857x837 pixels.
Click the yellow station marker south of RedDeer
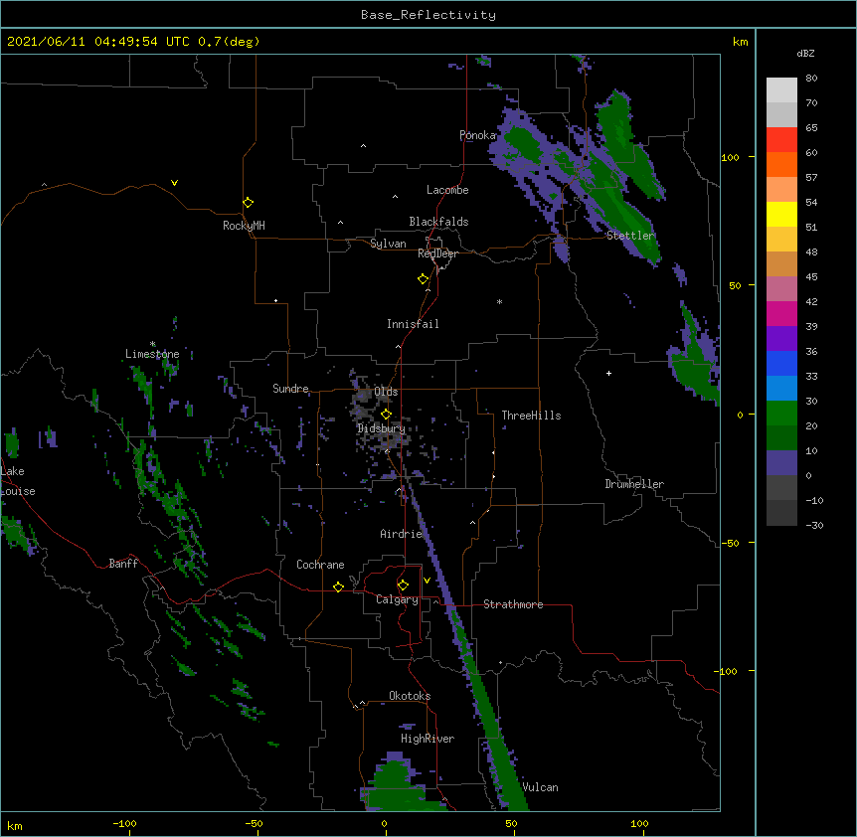click(x=423, y=279)
